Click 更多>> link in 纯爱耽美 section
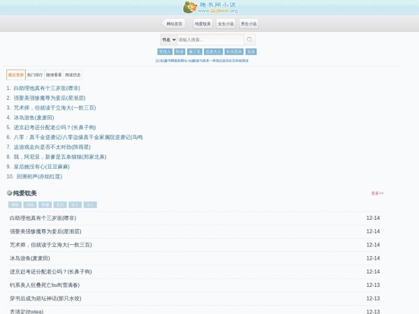Viewport: 419px width, 314px height. pyautogui.click(x=377, y=193)
